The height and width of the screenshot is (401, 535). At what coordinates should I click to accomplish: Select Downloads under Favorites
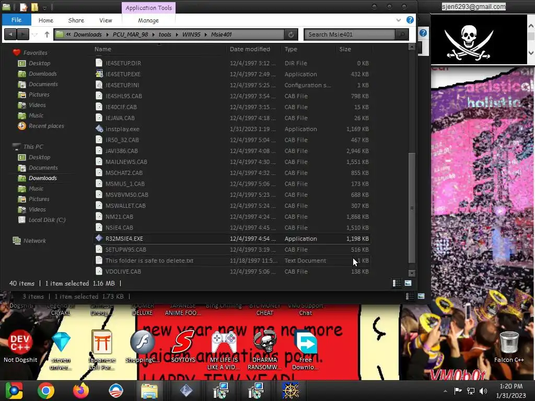(43, 74)
